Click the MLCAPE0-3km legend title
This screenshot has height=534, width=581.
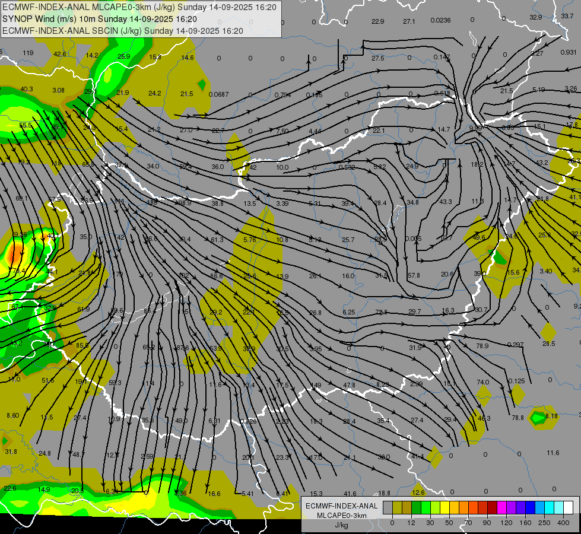341,516
